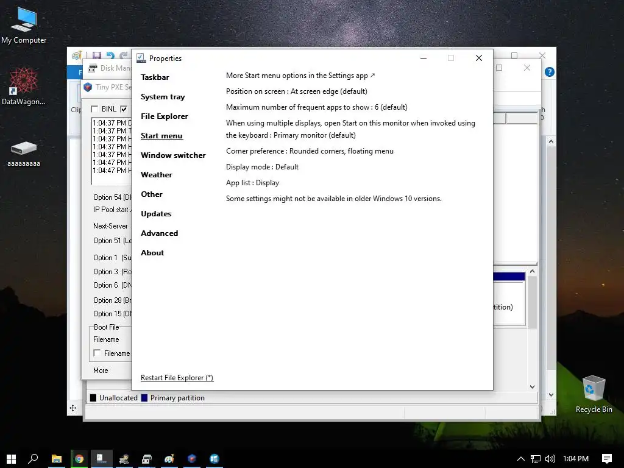Image resolution: width=624 pixels, height=468 pixels.
Task: Click the Primary partition blue legend swatch
Action: point(144,398)
